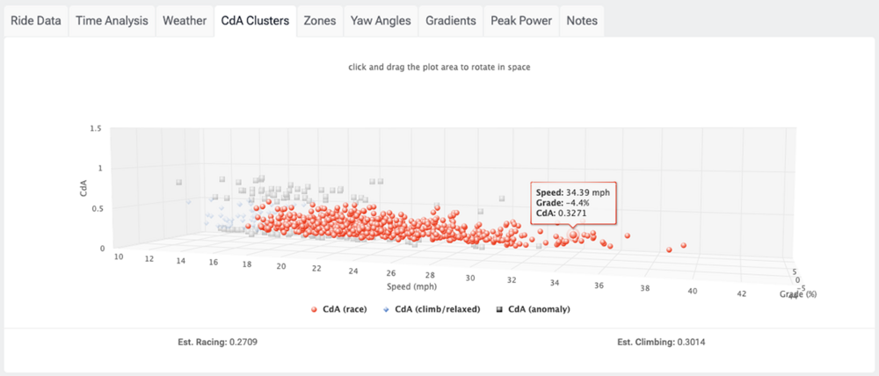Switch to the Peak Power tab
This screenshot has height=376, width=879.
tap(520, 21)
